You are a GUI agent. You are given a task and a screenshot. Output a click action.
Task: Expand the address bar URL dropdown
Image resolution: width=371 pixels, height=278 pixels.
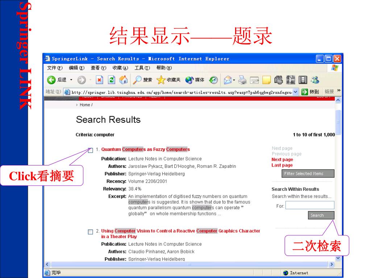coord(295,92)
